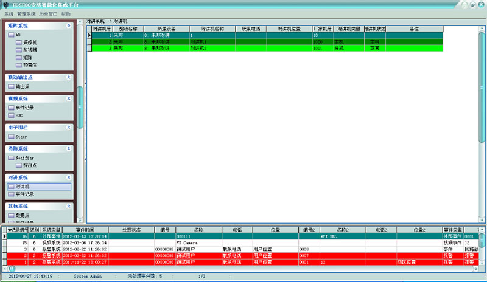The height and width of the screenshot is (282, 487).
Task: Open the Steer item under 电子围栏
Action: (21, 137)
